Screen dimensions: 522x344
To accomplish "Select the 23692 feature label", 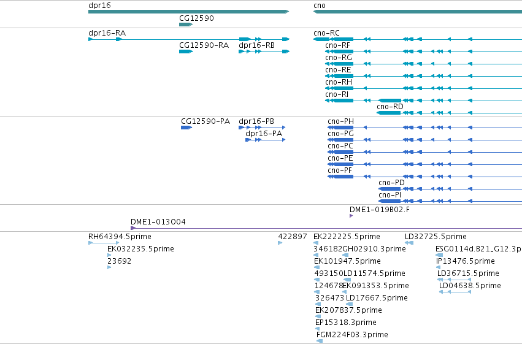I will pos(119,261).
